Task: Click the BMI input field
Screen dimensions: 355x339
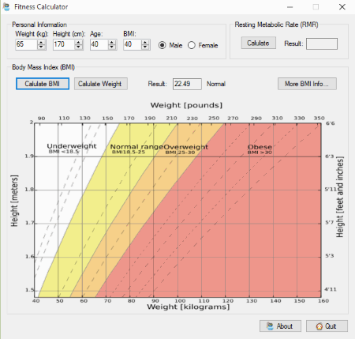Action: pos(133,44)
